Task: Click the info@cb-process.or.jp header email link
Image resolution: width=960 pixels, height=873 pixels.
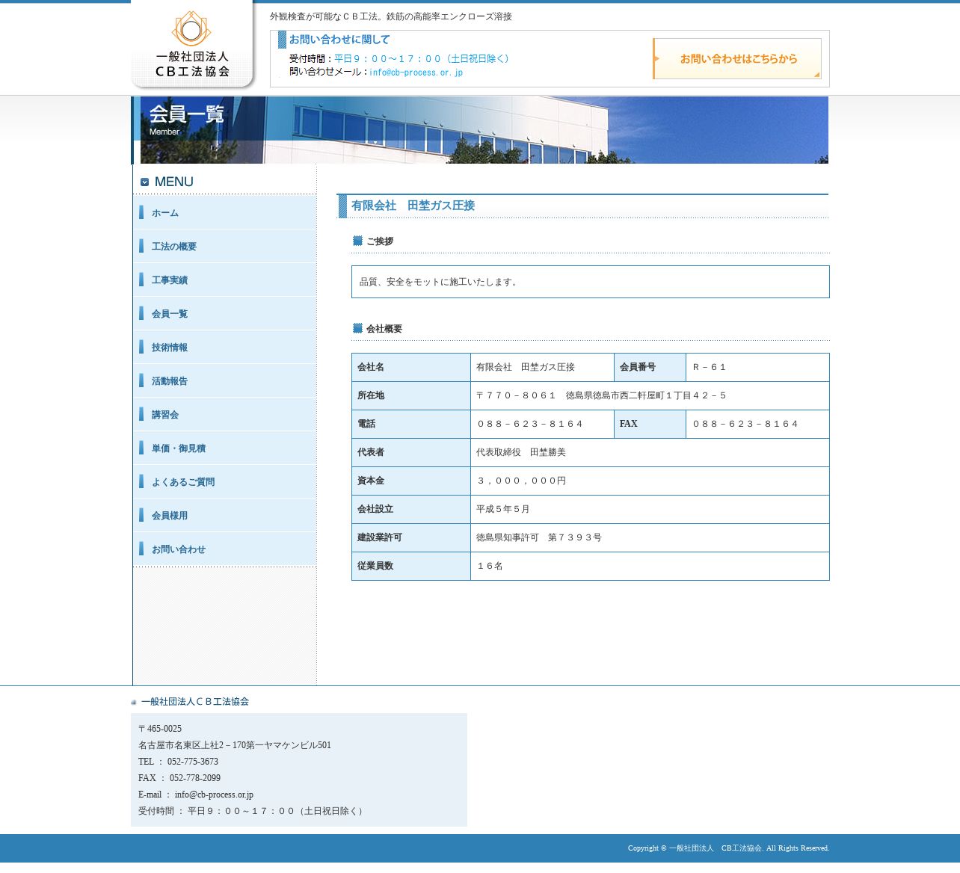Action: point(416,73)
